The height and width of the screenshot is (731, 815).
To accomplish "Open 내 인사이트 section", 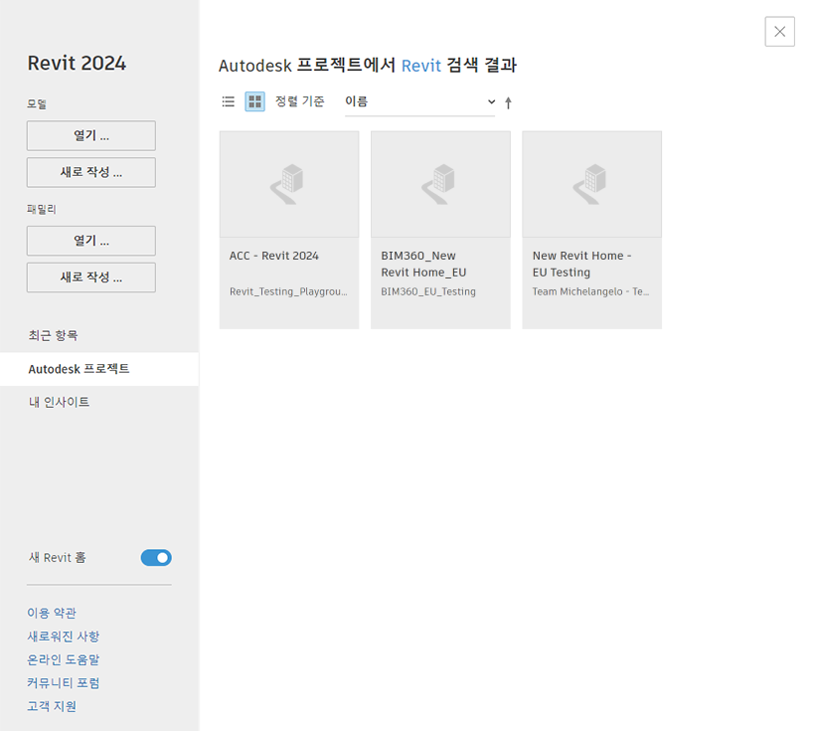I will [x=60, y=402].
